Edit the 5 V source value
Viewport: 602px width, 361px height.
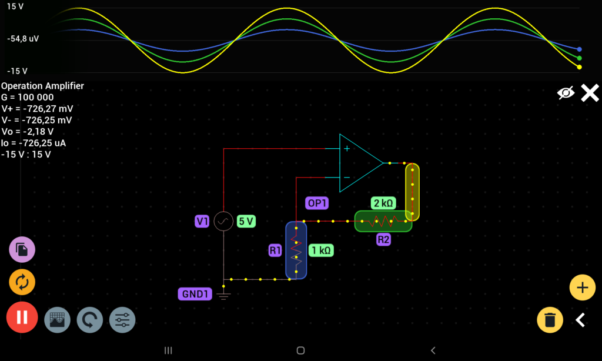[x=246, y=222]
